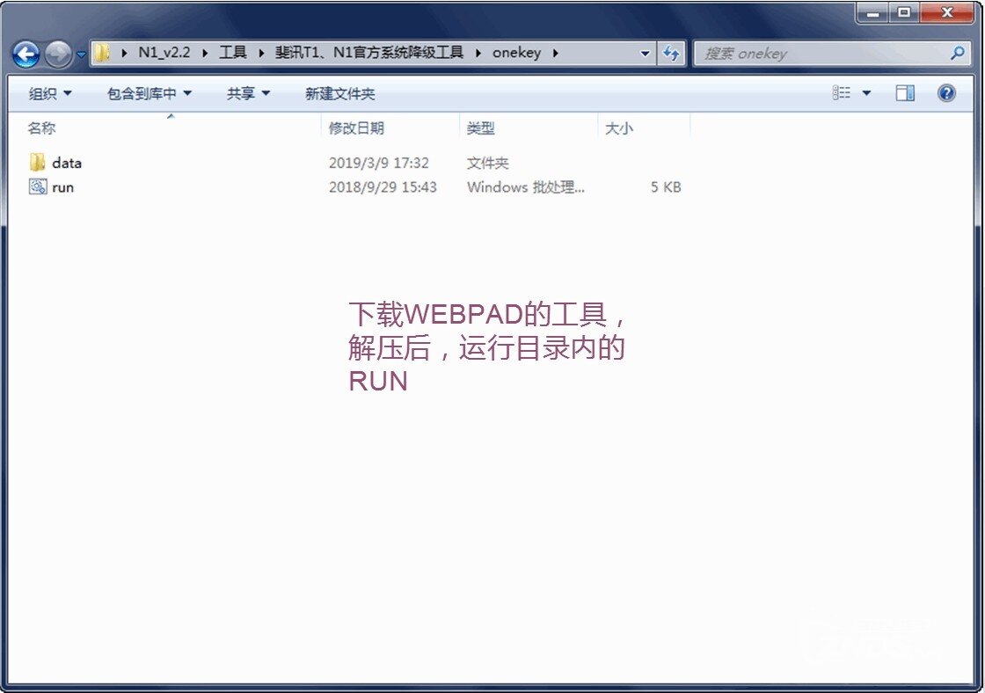Expand arrow after 工具 breadcrumb
This screenshot has height=693, width=985.
[261, 53]
